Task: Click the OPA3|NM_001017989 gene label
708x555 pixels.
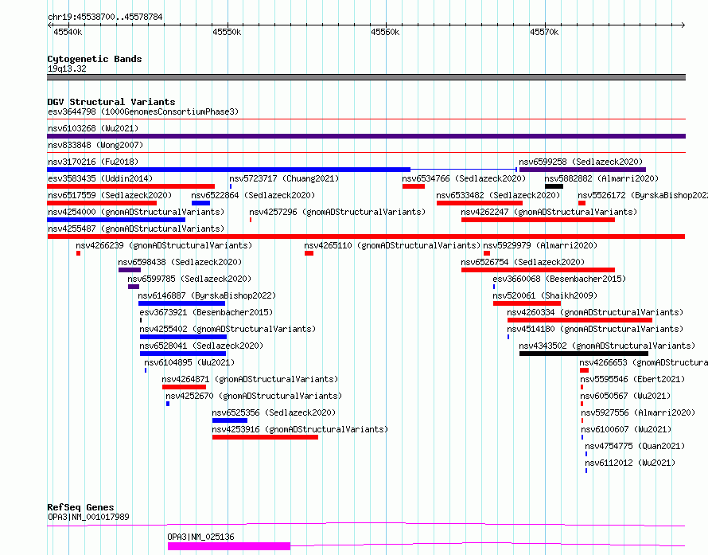Action: [88, 517]
